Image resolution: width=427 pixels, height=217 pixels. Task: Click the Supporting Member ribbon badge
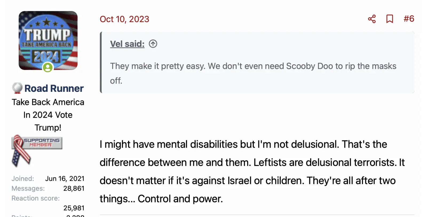click(37, 149)
